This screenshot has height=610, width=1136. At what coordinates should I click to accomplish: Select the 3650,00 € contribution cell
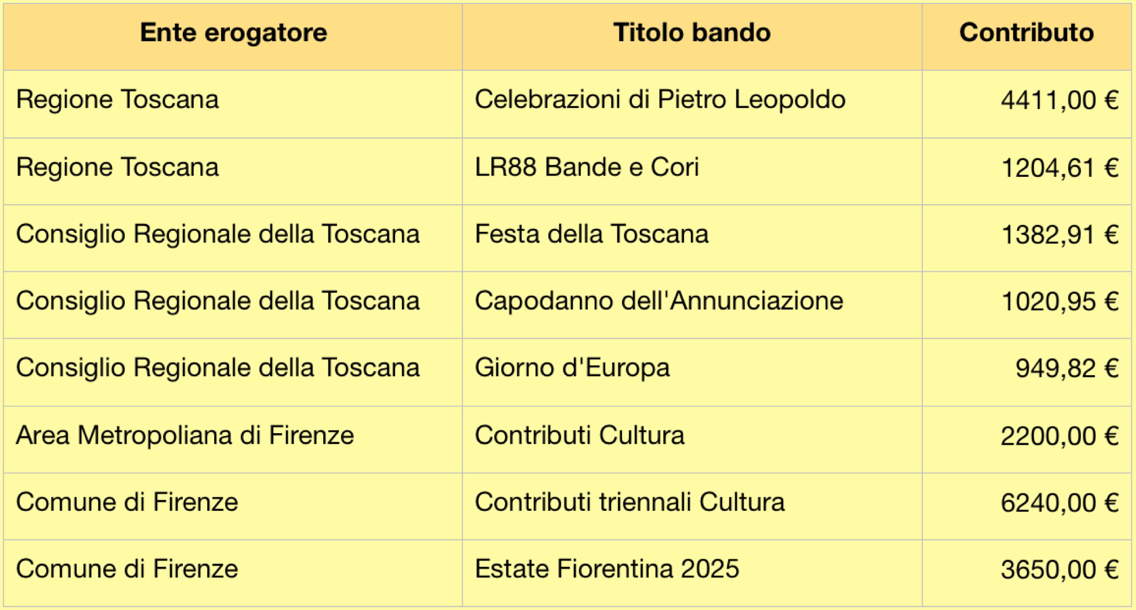point(1059,569)
